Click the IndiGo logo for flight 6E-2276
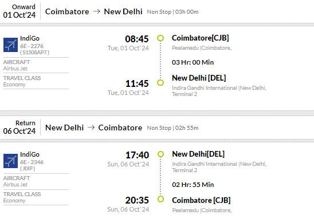Image resolution: width=314 pixels, height=223 pixels. [x=10, y=45]
